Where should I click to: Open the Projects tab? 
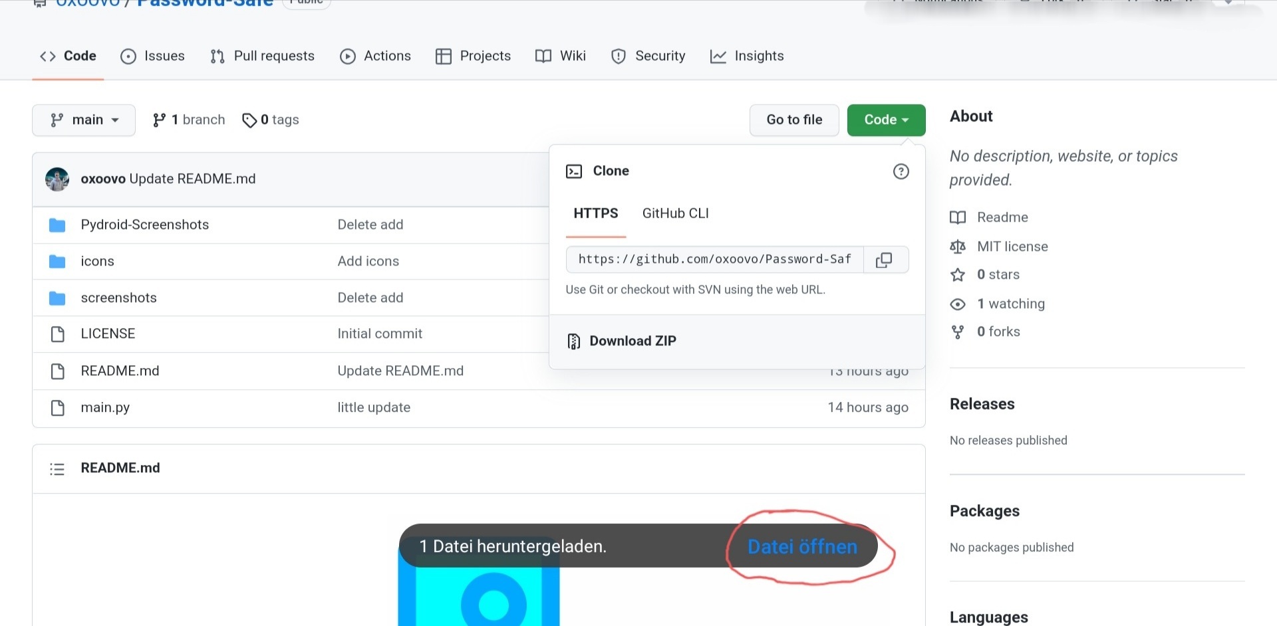[x=473, y=56]
